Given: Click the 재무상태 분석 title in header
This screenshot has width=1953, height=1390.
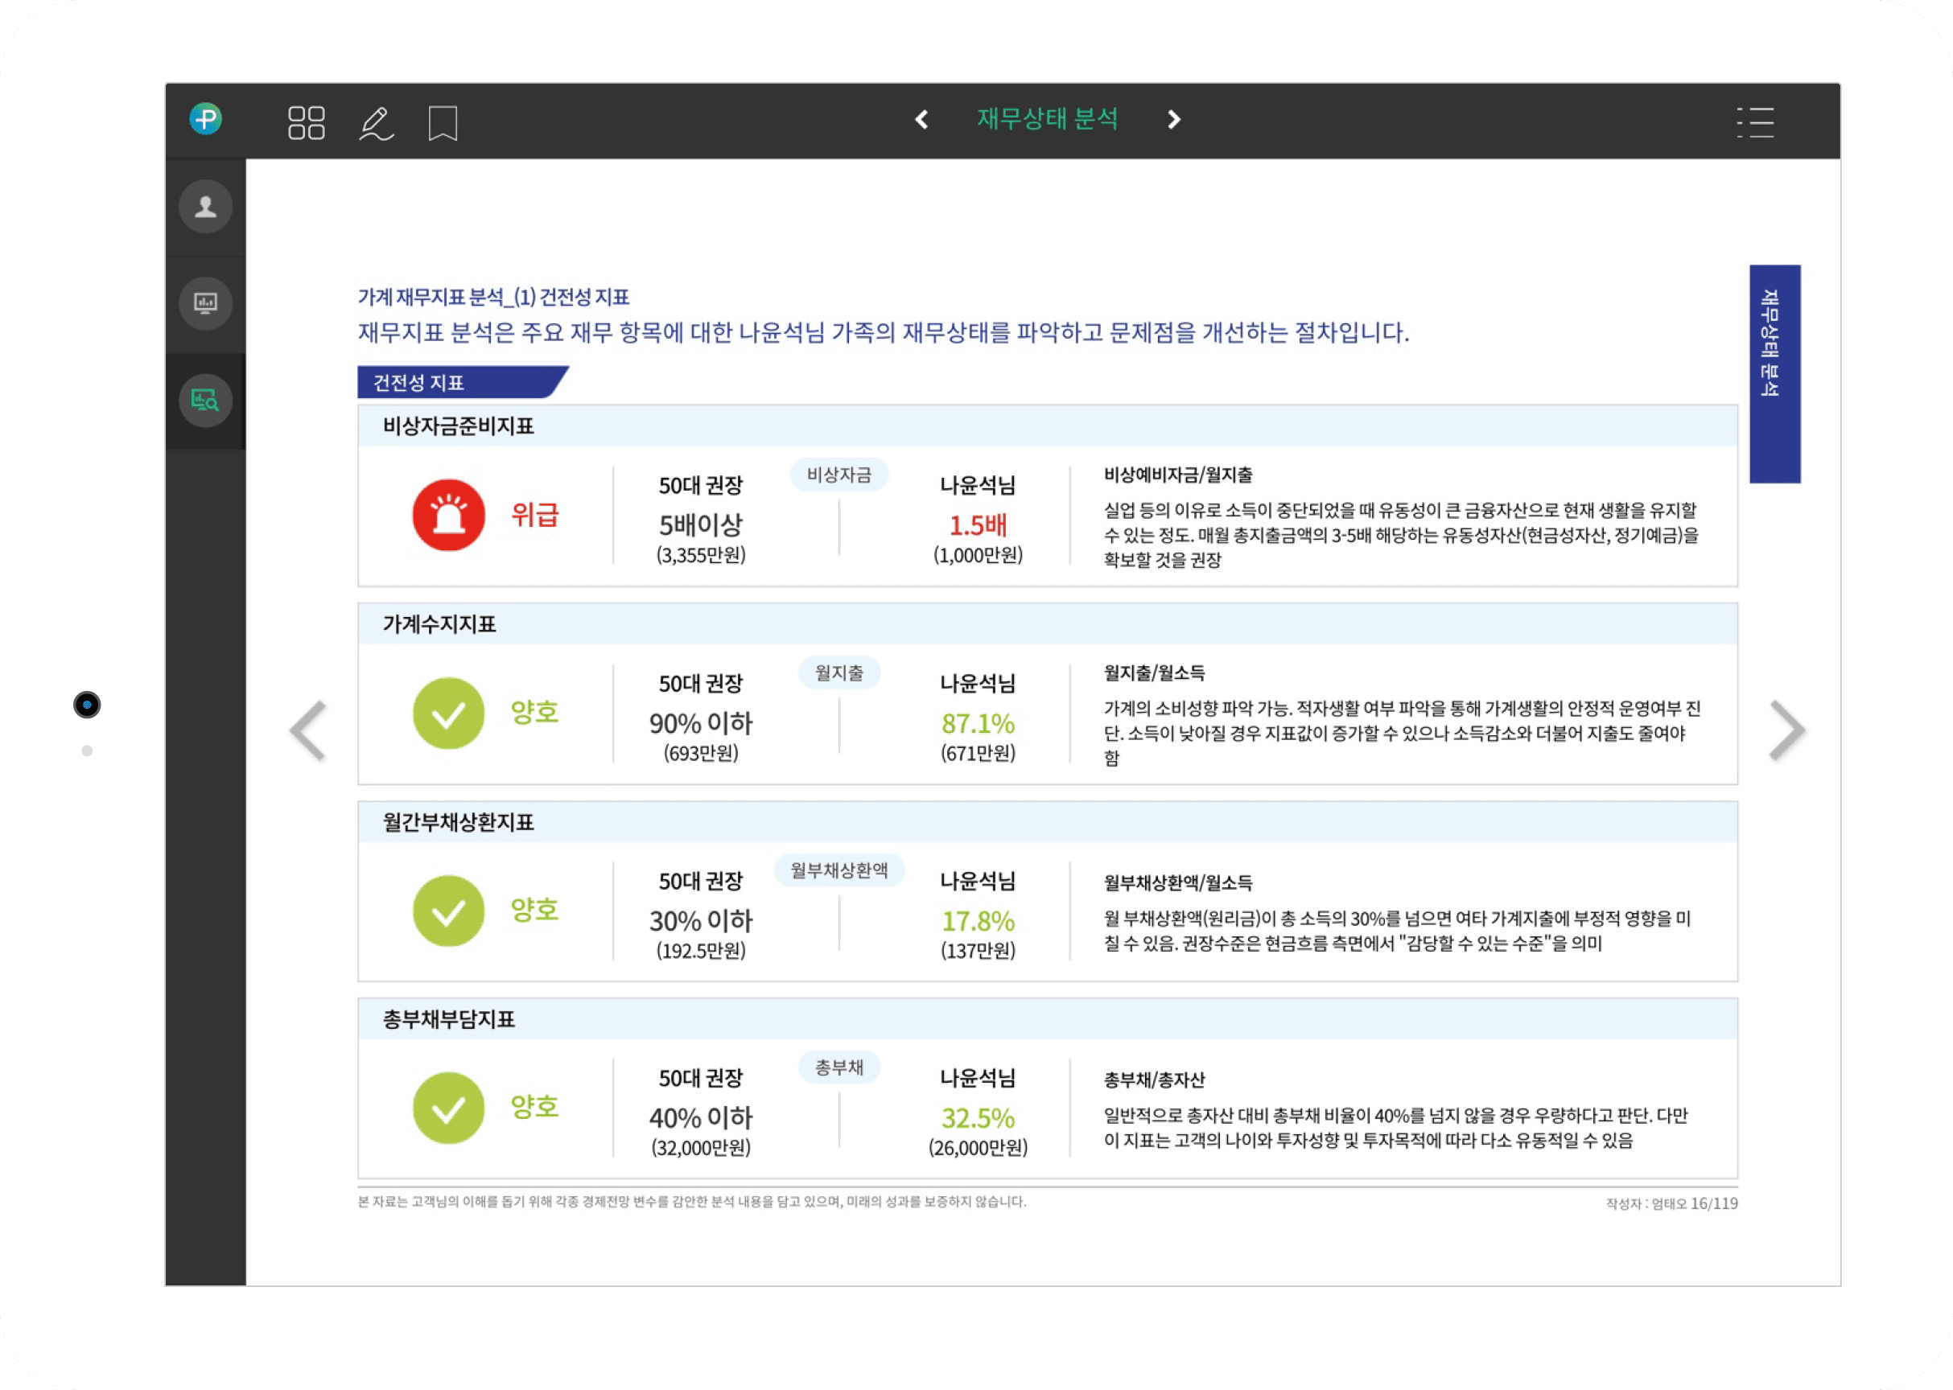Looking at the screenshot, I should (x=1047, y=119).
